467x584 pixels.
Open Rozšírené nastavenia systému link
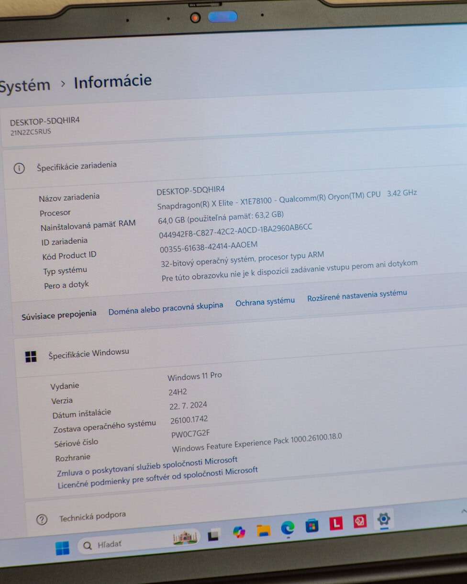pyautogui.click(x=357, y=295)
